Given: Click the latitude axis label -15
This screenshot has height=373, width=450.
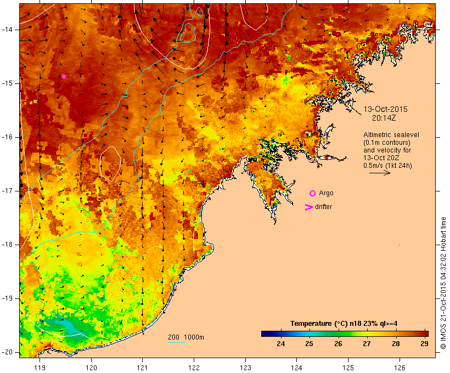Looking at the screenshot, I should [x=7, y=83].
